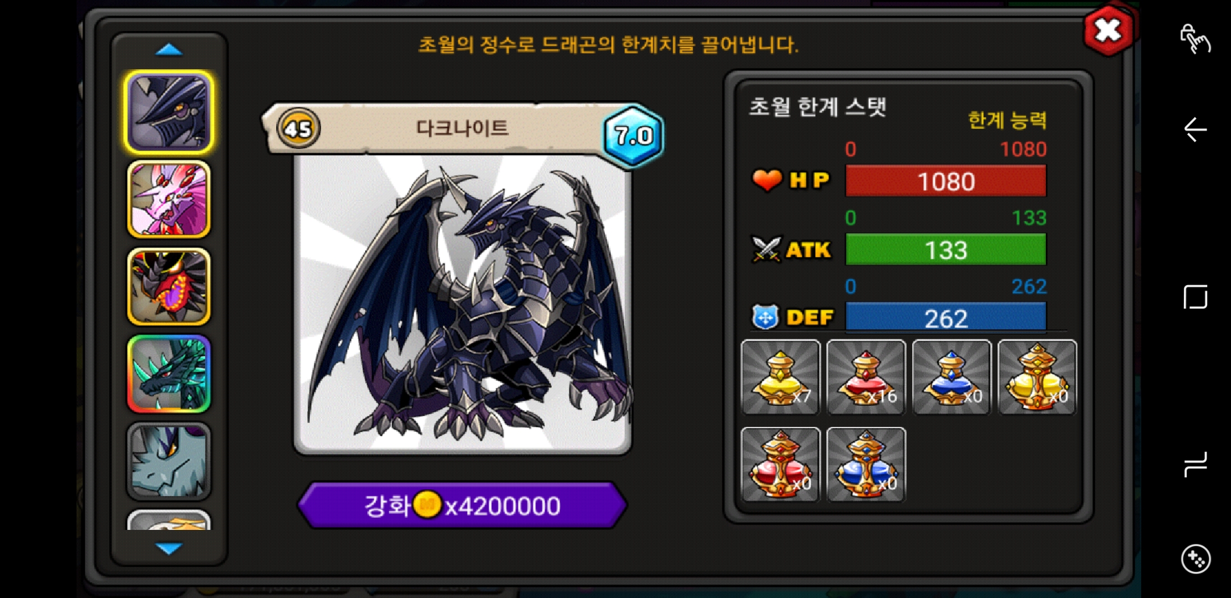The image size is (1231, 598).
Task: Tap the Android back arrow
Action: coord(1196,130)
